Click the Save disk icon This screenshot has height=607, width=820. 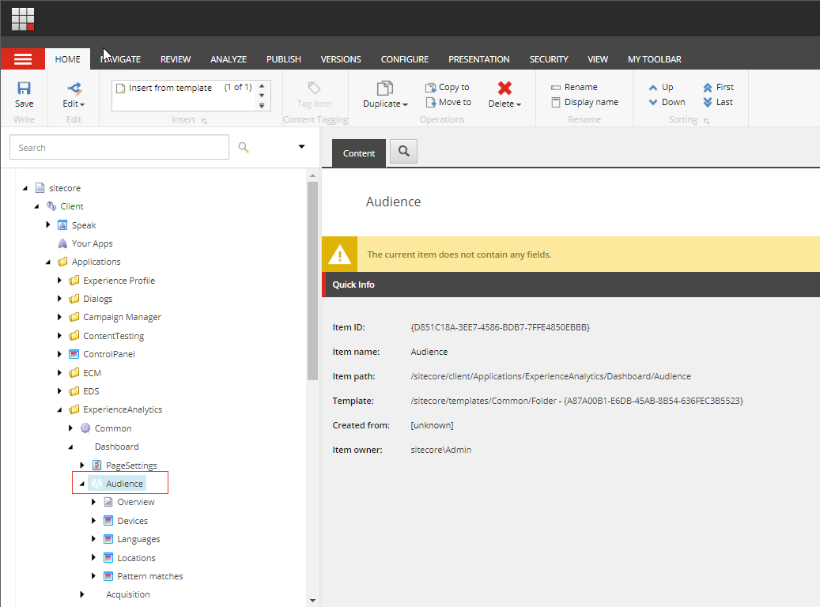pyautogui.click(x=24, y=88)
